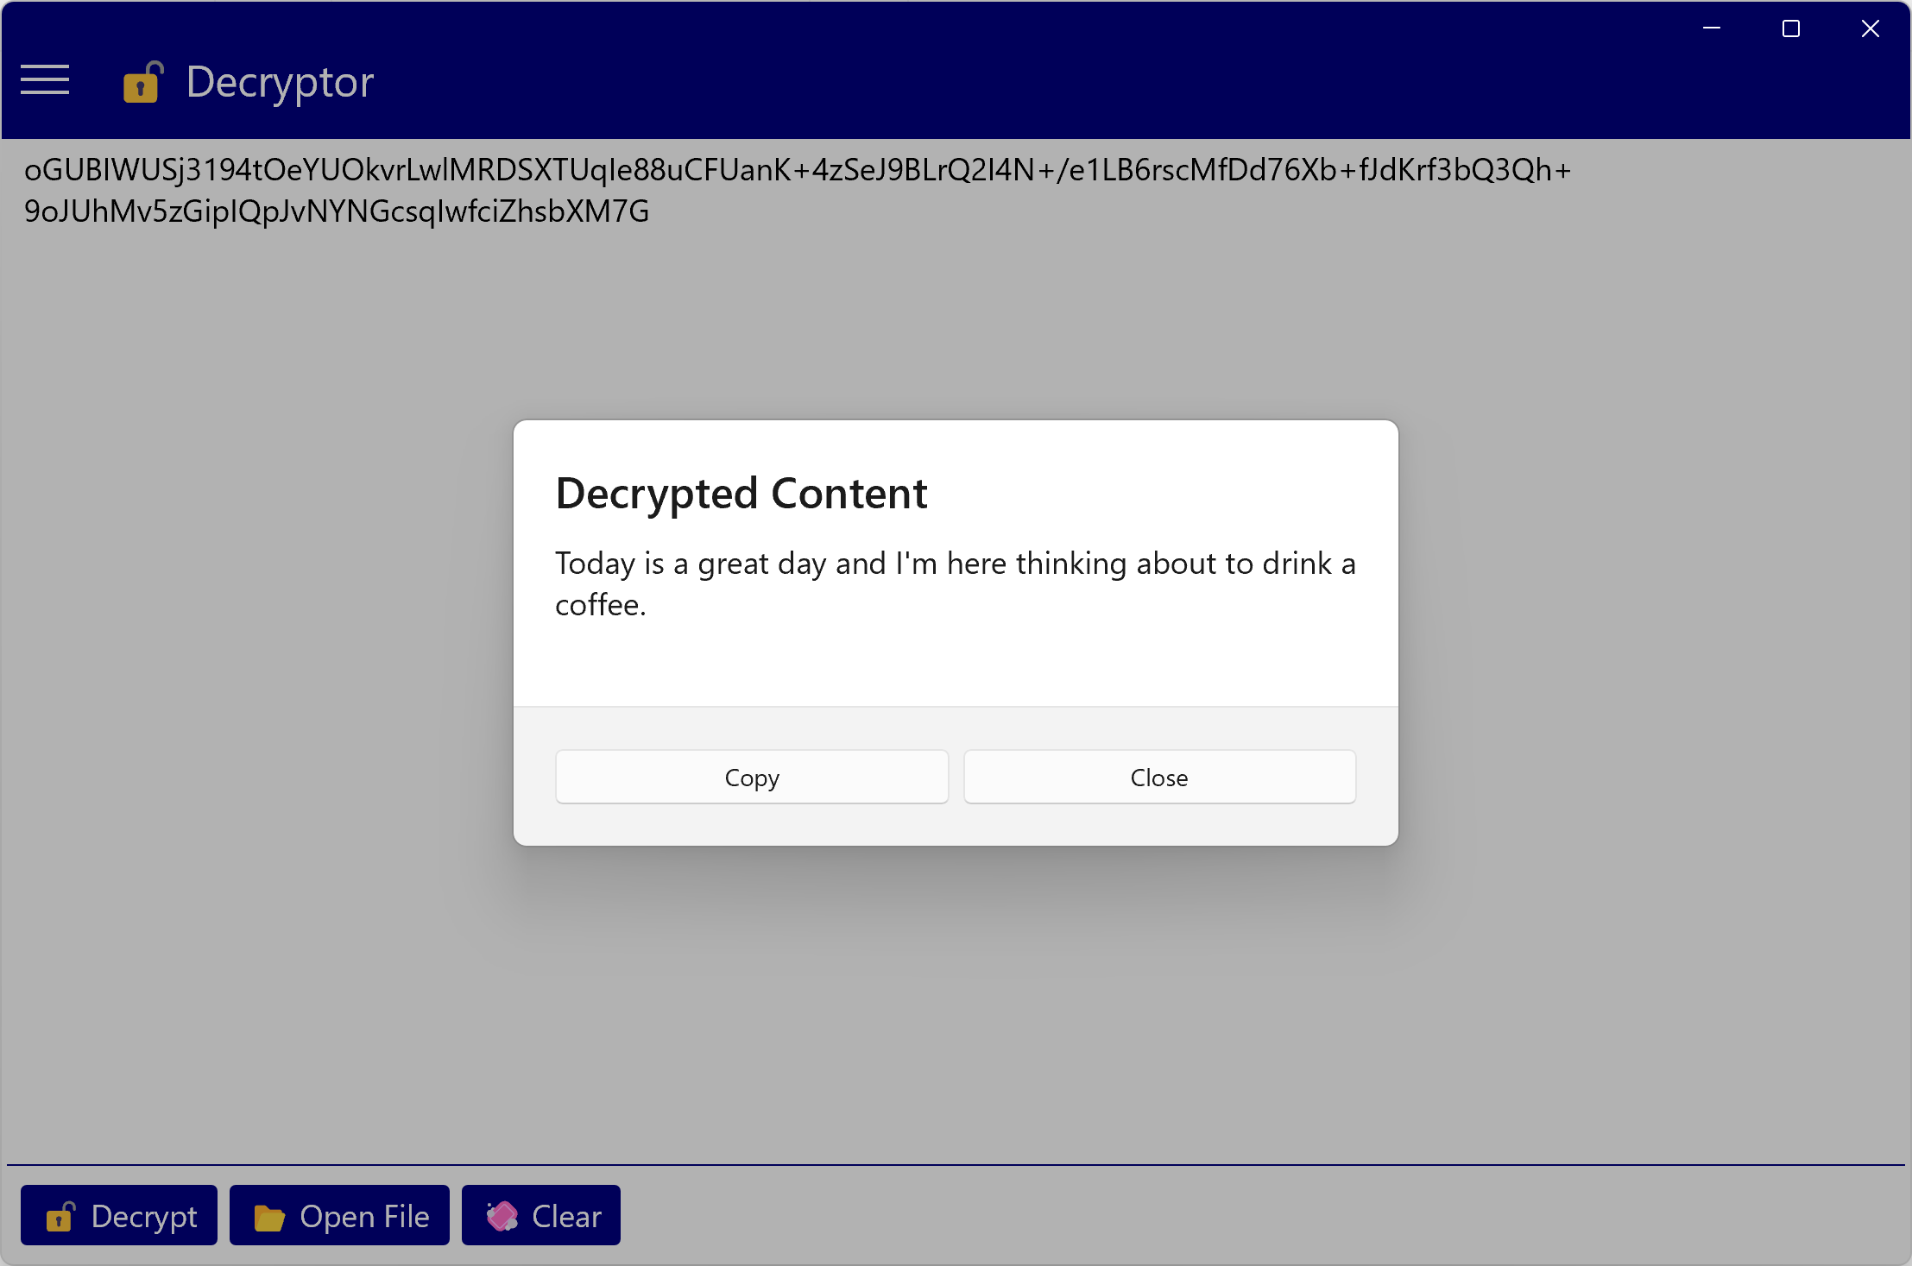Select the decrypted coffee message text

point(955,583)
